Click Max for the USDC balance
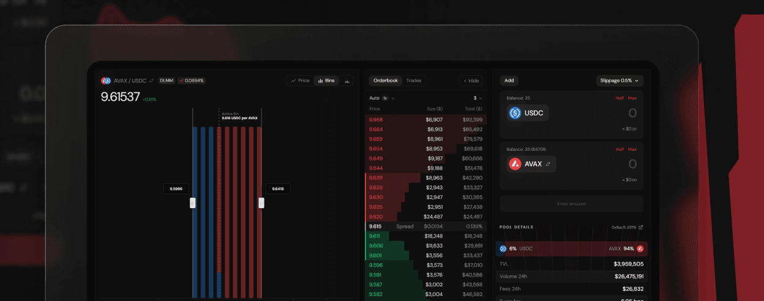764x301 pixels. (x=632, y=98)
